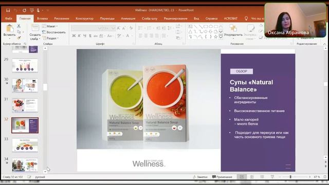Viewport: 329px width, 185px height.
Task: Select the oval shape in the gallery
Action: pyautogui.click(x=211, y=26)
